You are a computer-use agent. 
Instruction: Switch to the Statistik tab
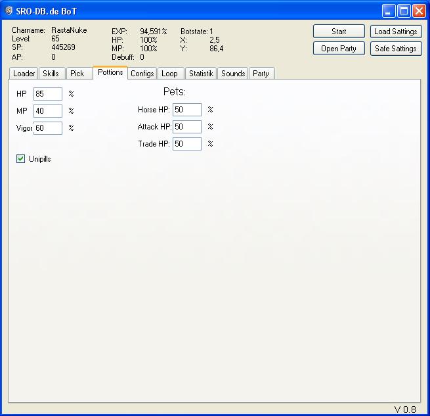201,74
